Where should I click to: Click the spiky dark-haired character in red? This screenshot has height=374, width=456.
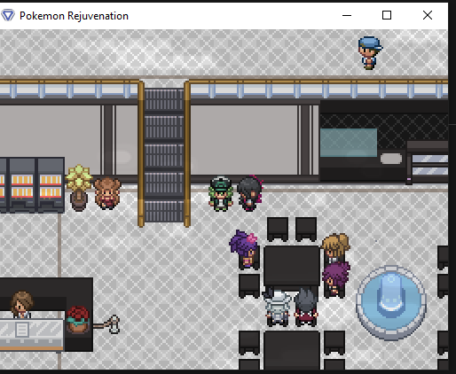306,308
